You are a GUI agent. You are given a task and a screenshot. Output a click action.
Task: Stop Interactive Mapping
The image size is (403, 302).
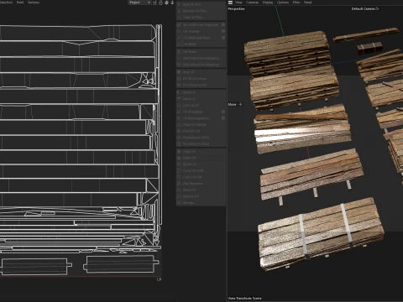coord(201,65)
